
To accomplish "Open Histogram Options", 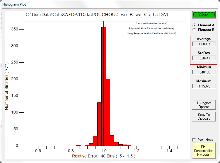I will coord(204,105).
